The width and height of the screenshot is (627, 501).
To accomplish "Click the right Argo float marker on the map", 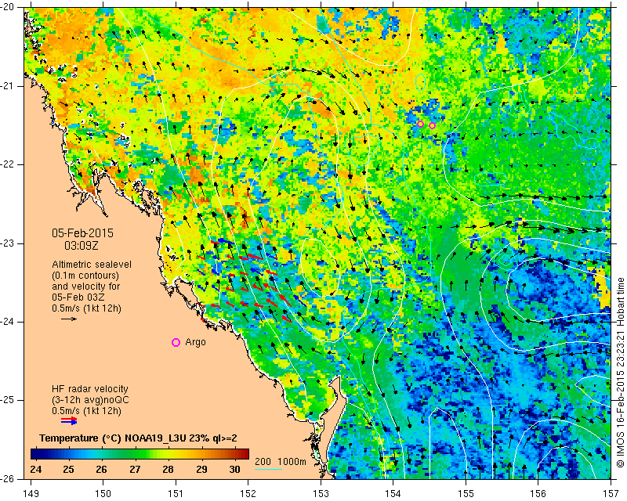I will [x=433, y=126].
